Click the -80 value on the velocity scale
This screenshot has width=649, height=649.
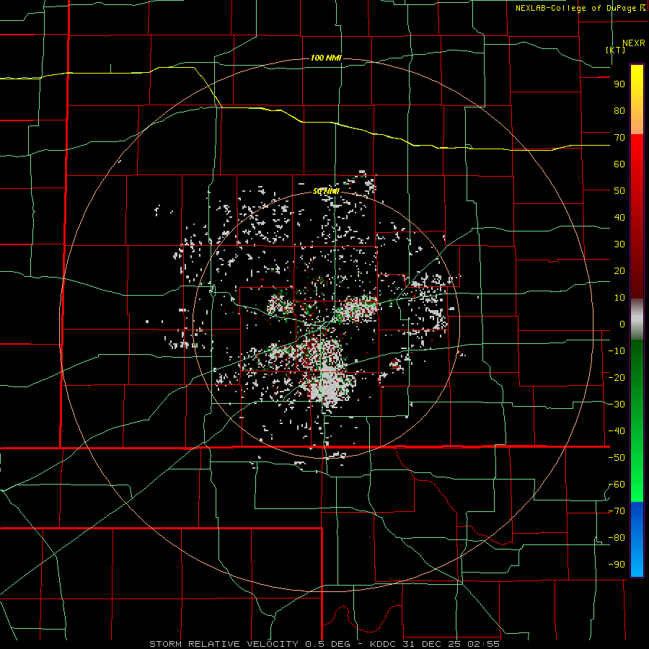[x=617, y=538]
